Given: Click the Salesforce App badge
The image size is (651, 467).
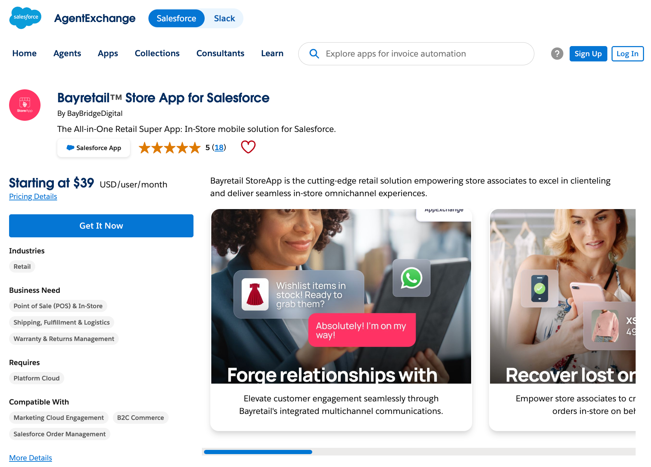Looking at the screenshot, I should click(x=94, y=148).
